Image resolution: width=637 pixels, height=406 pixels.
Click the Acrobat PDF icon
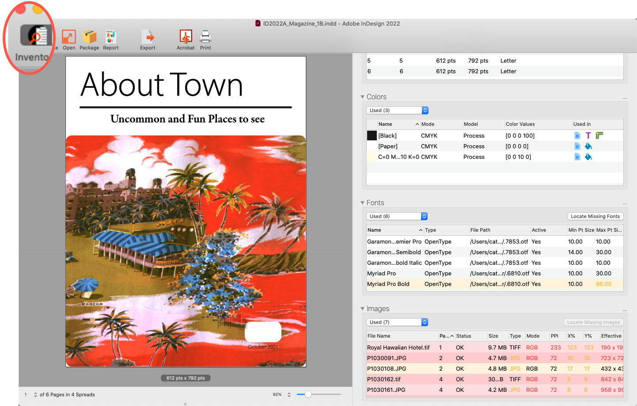coord(186,37)
